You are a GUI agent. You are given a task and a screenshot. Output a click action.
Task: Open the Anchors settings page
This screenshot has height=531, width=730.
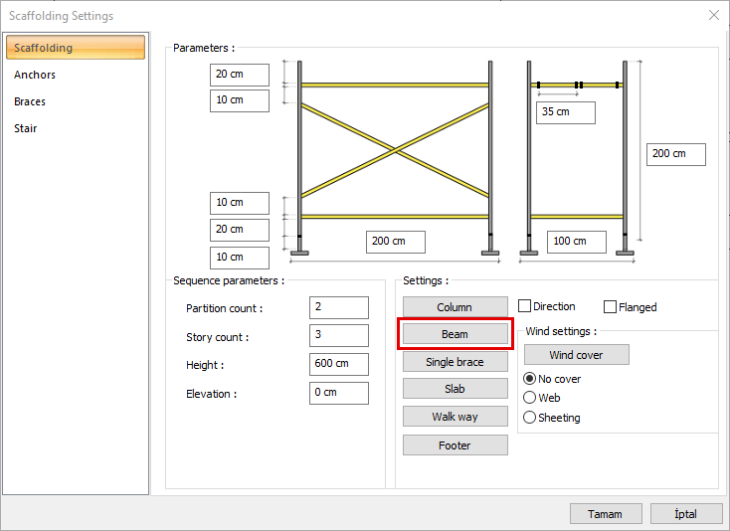click(35, 75)
